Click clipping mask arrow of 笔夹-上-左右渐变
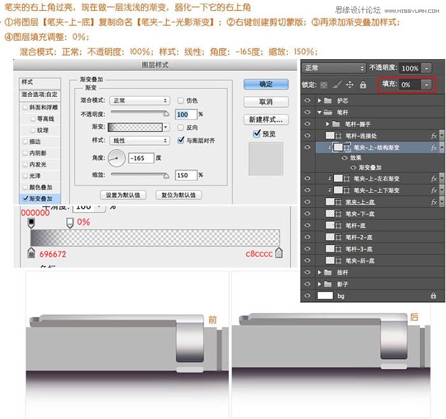The image size is (446, 419). tap(329, 178)
